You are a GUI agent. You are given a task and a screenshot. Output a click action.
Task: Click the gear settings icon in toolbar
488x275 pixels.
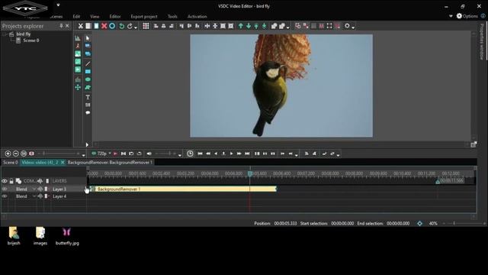click(x=347, y=26)
